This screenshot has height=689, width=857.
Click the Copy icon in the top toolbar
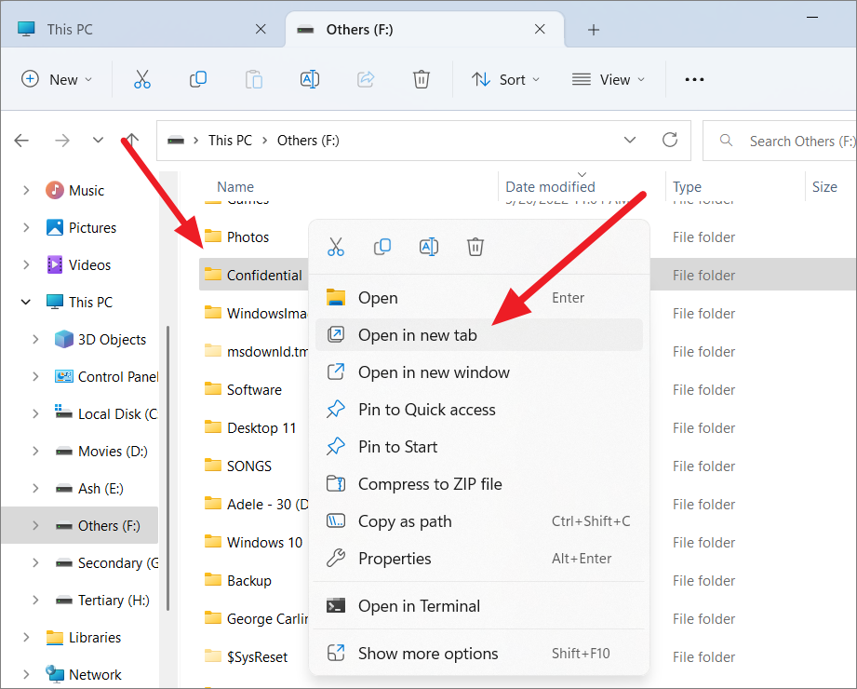pyautogui.click(x=198, y=80)
